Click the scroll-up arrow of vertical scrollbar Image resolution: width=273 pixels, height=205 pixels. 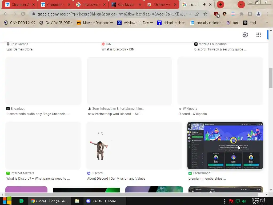pyautogui.click(x=271, y=30)
